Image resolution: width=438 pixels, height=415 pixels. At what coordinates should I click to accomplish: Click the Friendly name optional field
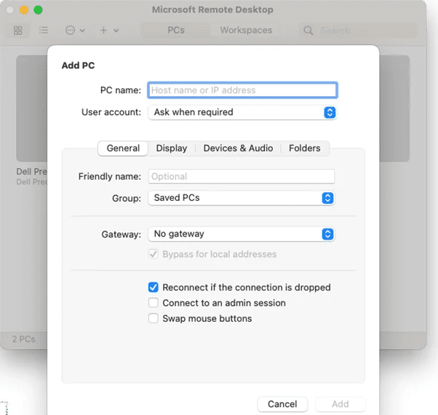pos(242,176)
